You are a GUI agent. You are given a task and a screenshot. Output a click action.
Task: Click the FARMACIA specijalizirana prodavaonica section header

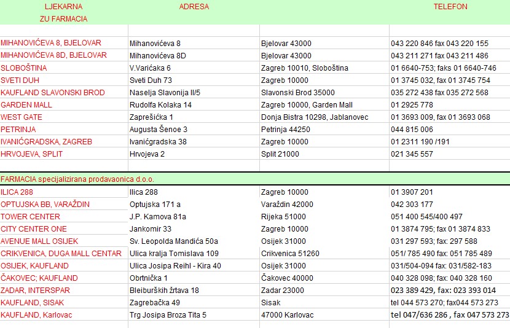pyautogui.click(x=77, y=179)
